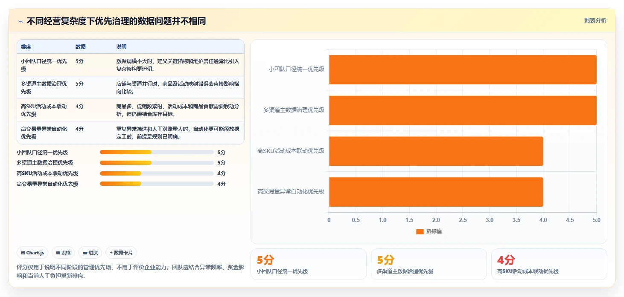The image size is (624, 297).
Task: Open the 多渠道主数据治理优先级 data card
Action: (x=429, y=264)
